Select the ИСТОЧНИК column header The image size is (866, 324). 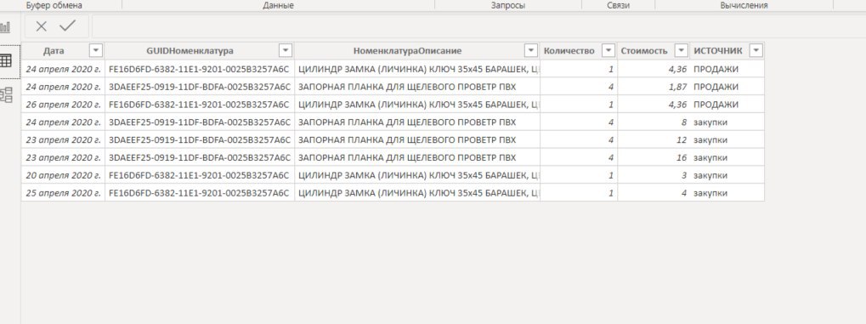coord(717,51)
